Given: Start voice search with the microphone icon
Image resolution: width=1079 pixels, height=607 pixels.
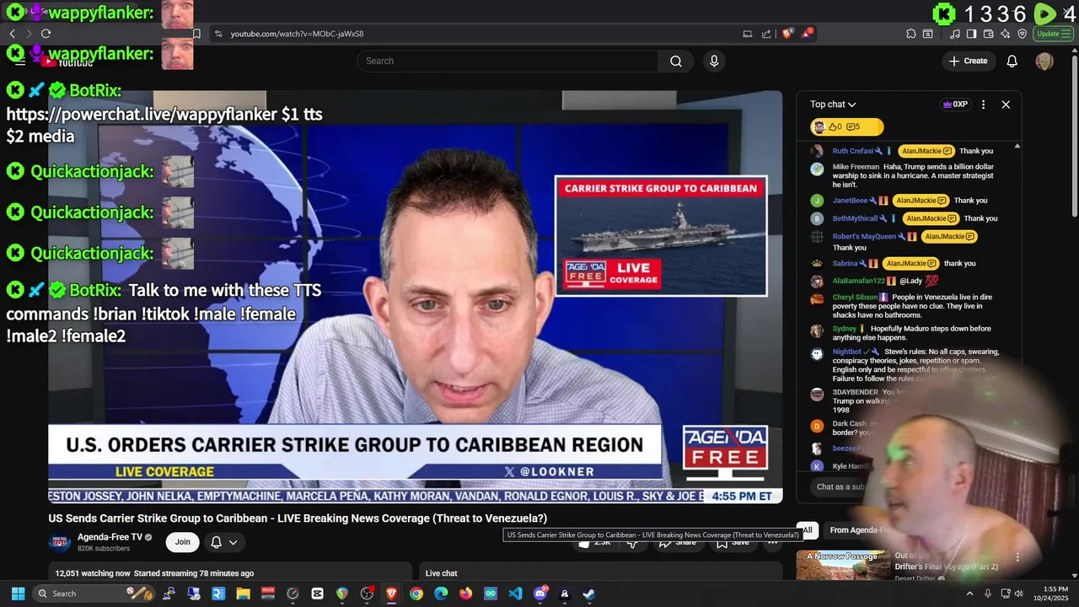Looking at the screenshot, I should click(714, 61).
